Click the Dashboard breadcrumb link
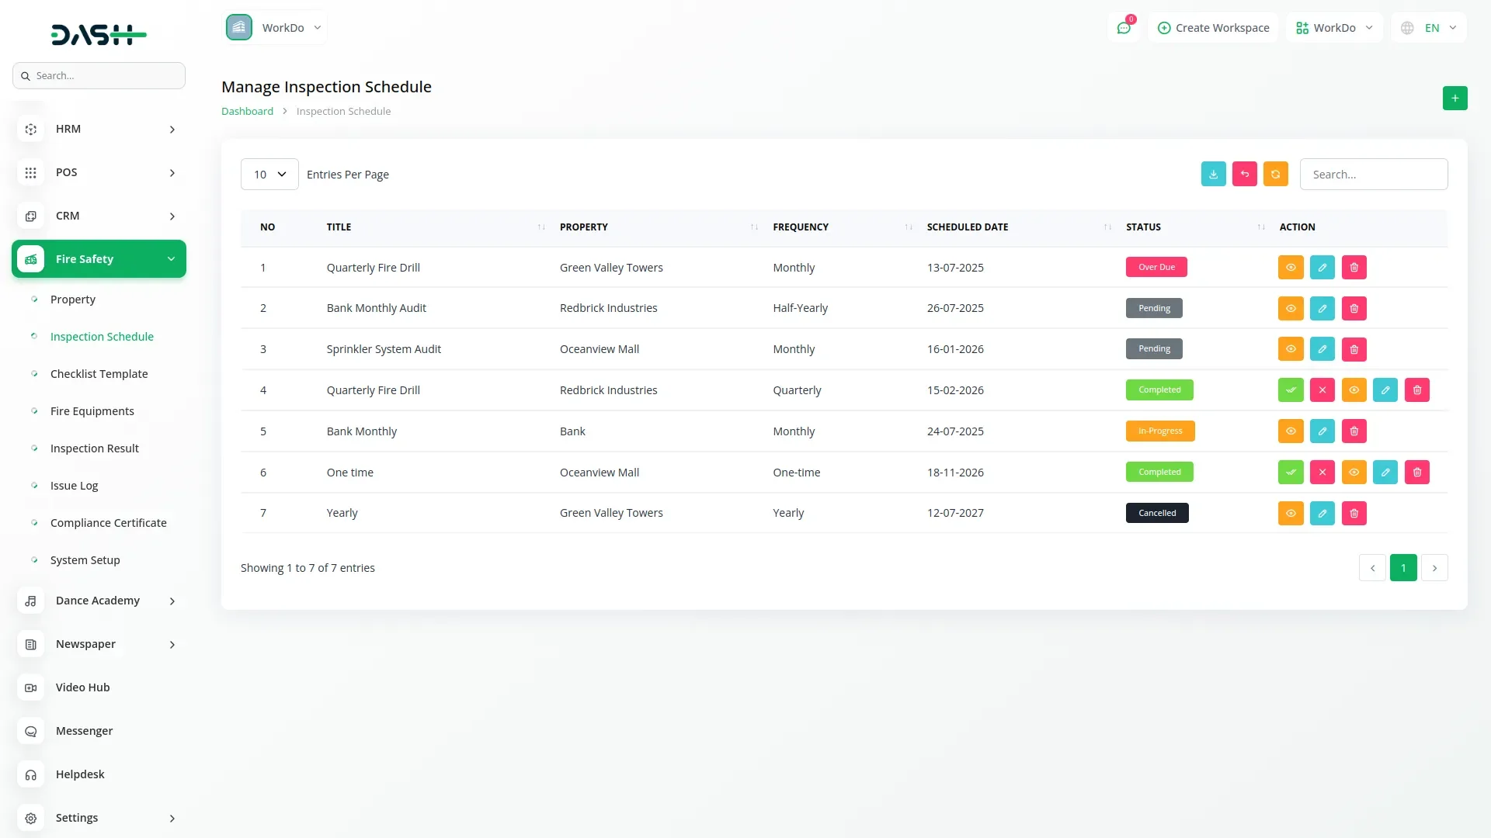Screen dimensions: 1491x838 click(x=247, y=111)
